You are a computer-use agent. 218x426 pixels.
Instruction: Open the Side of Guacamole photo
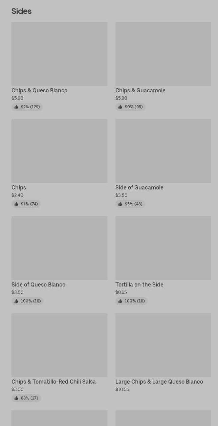pos(163,151)
